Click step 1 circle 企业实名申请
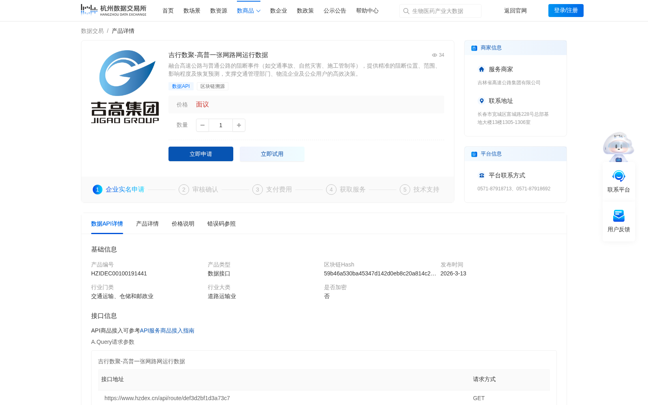Viewport: 648px width, 405px height. (x=98, y=190)
